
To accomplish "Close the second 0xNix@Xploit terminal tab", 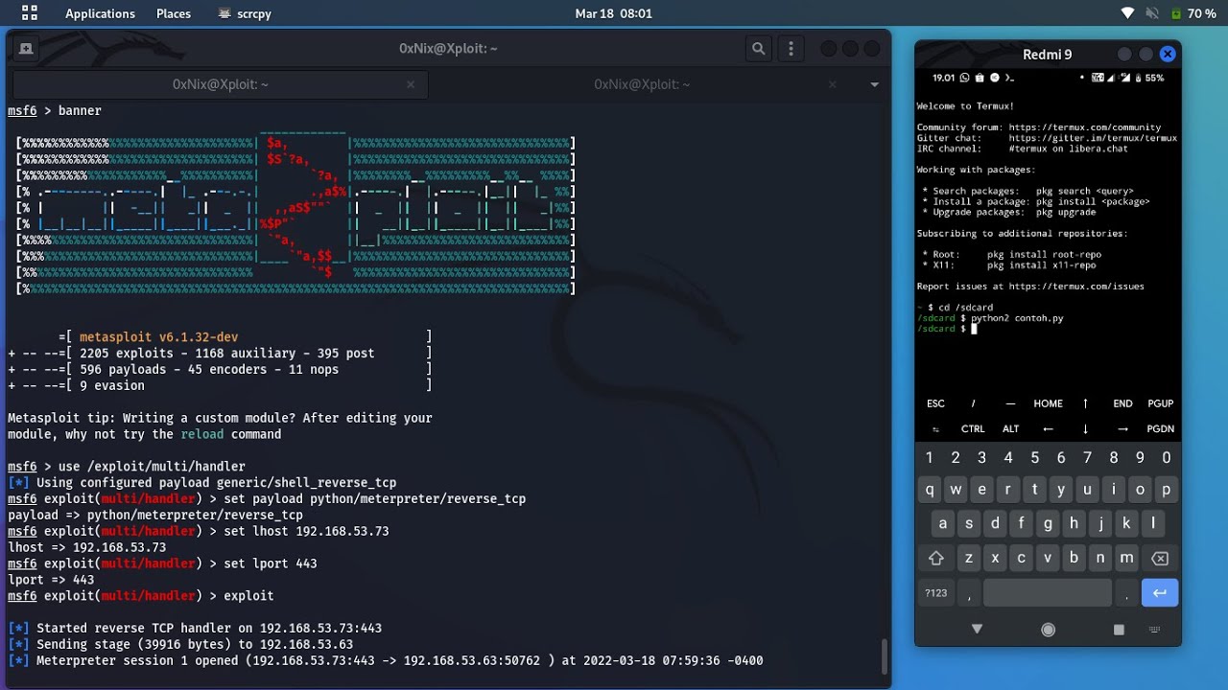I will [x=832, y=84].
